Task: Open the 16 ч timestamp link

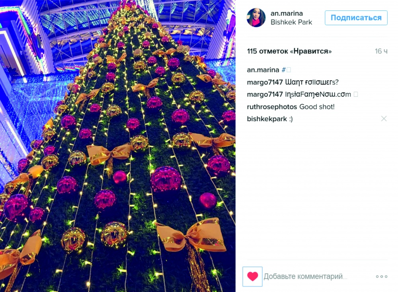Action: pyautogui.click(x=381, y=51)
